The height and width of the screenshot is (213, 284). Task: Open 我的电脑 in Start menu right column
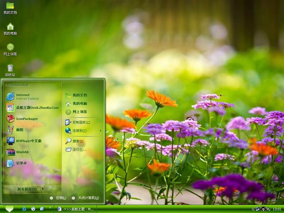pyautogui.click(x=76, y=103)
